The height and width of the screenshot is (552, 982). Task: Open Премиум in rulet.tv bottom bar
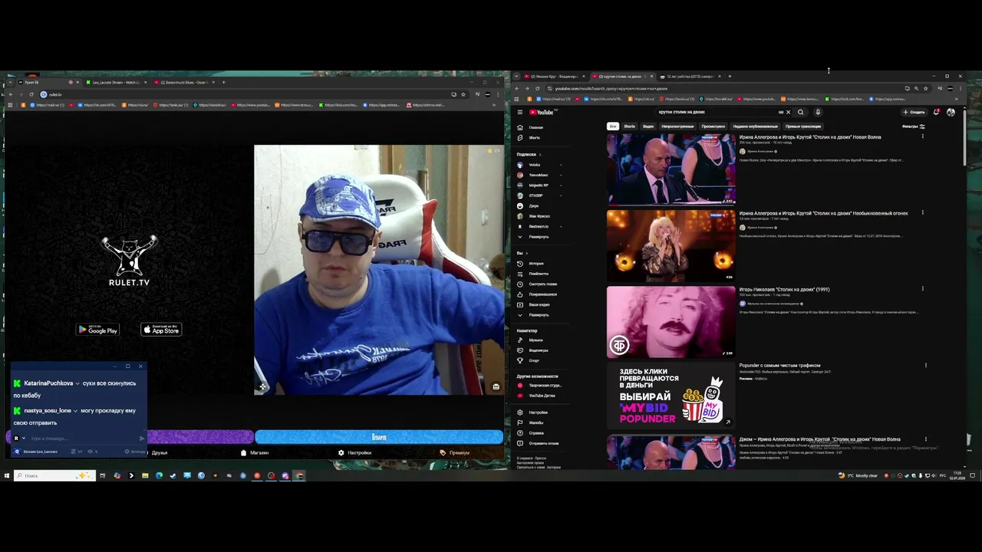click(455, 452)
